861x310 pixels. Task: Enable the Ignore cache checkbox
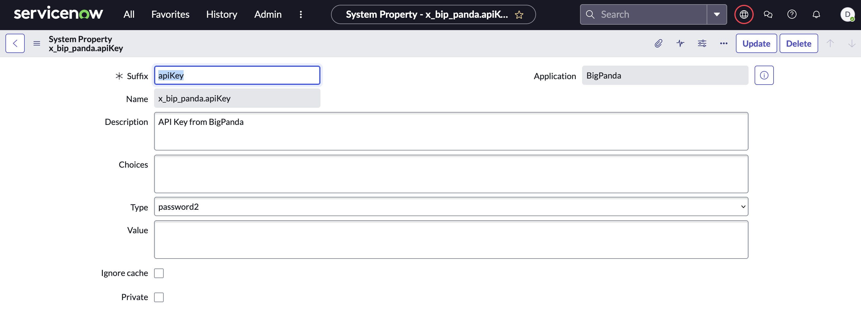pyautogui.click(x=159, y=273)
